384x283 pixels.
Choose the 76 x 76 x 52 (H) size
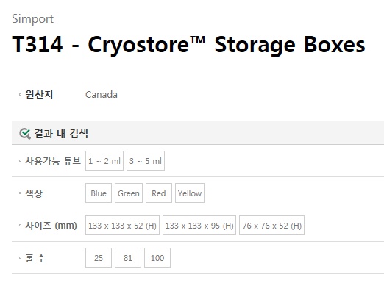pyautogui.click(x=271, y=226)
